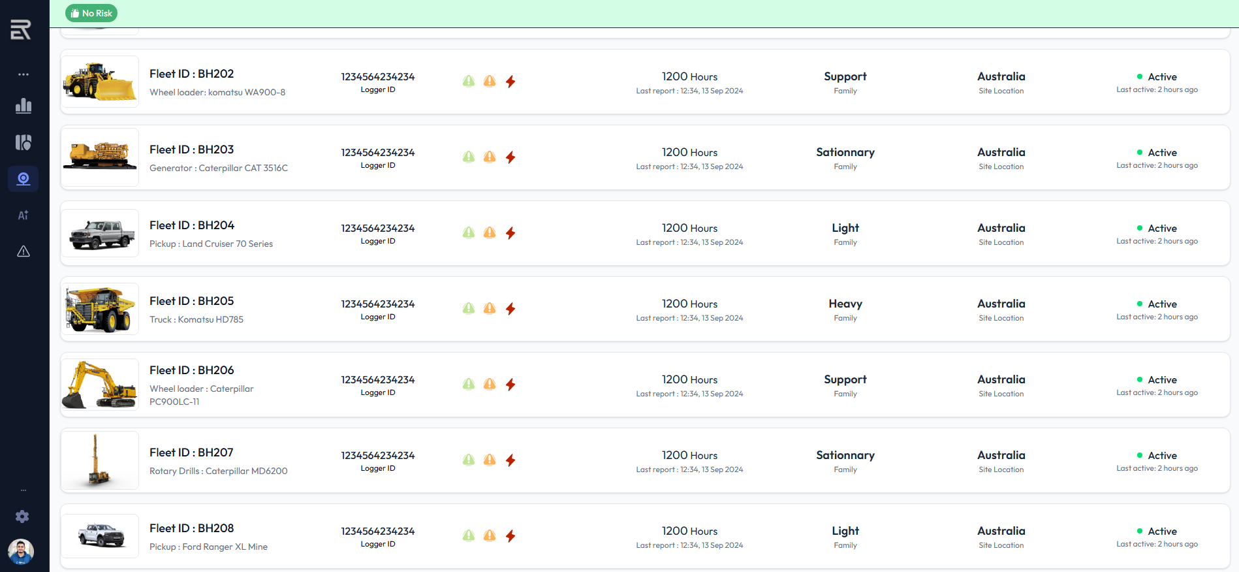Image resolution: width=1239 pixels, height=572 pixels.
Task: Open Fleet ID : BH206 title
Action: tap(191, 370)
